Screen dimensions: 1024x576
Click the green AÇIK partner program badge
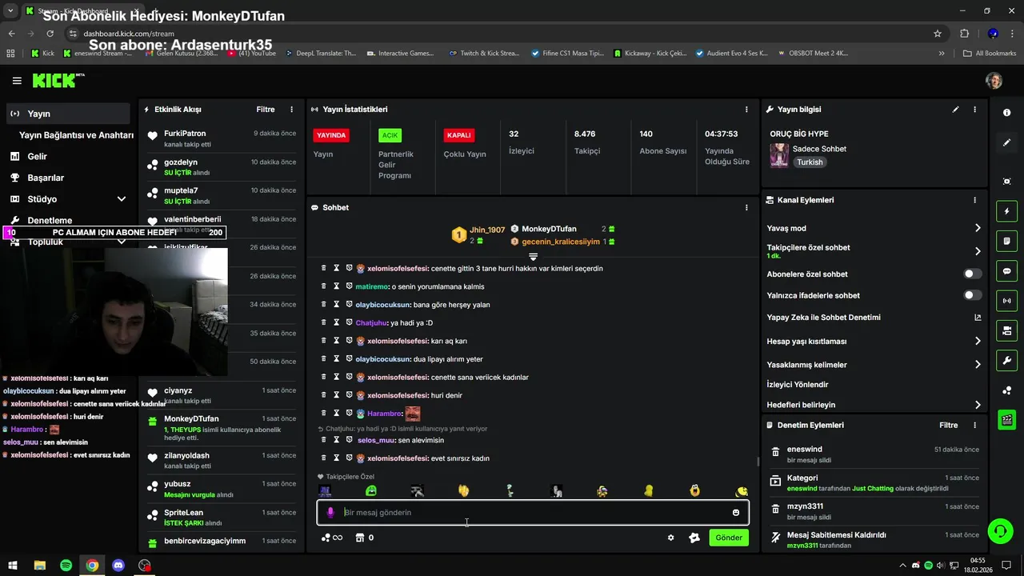tap(390, 135)
